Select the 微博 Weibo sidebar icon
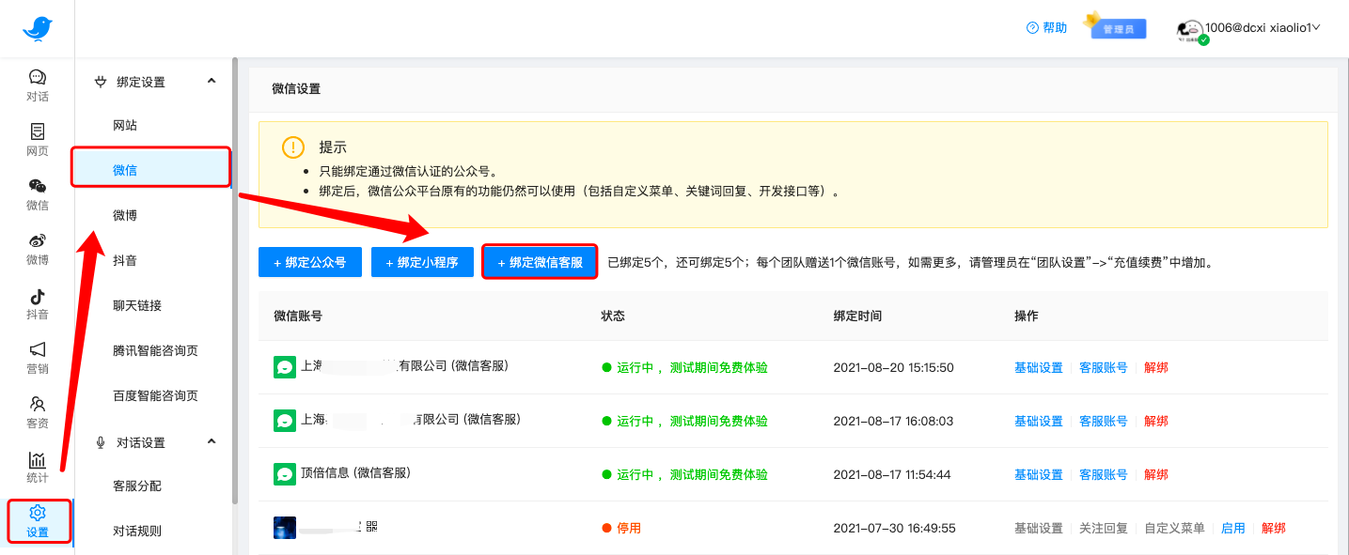The image size is (1349, 555). (37, 241)
